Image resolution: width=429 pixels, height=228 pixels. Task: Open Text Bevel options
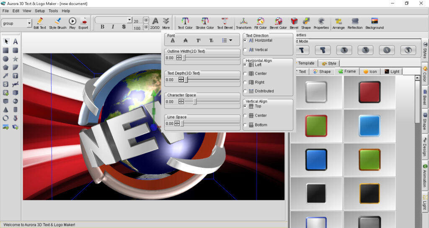coord(225,23)
